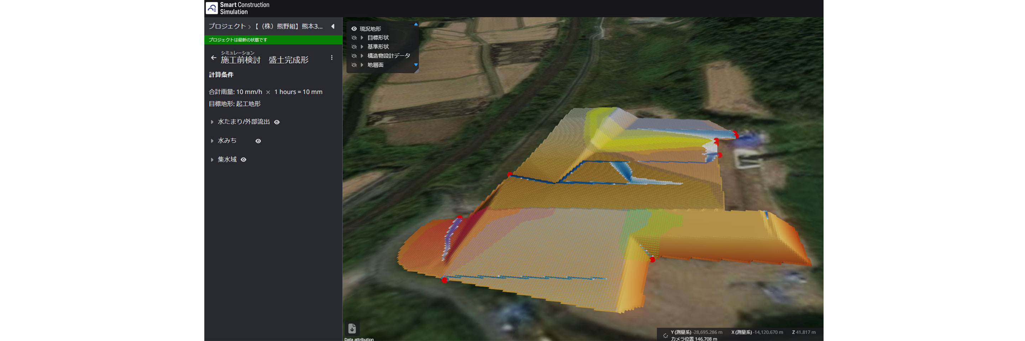Expand the 構造物設計データ layer group

362,56
